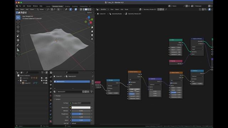Open the Node menu in node editor

(x=126, y=10)
